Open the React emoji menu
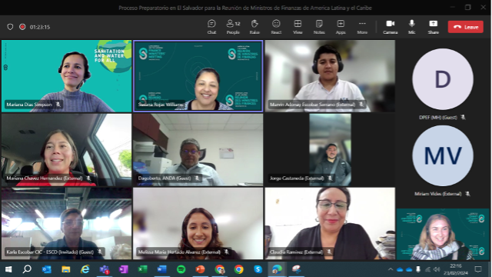 point(276,27)
